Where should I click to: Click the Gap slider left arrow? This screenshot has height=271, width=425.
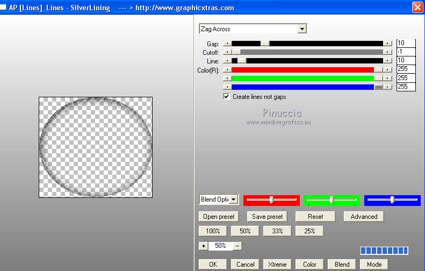click(x=227, y=44)
